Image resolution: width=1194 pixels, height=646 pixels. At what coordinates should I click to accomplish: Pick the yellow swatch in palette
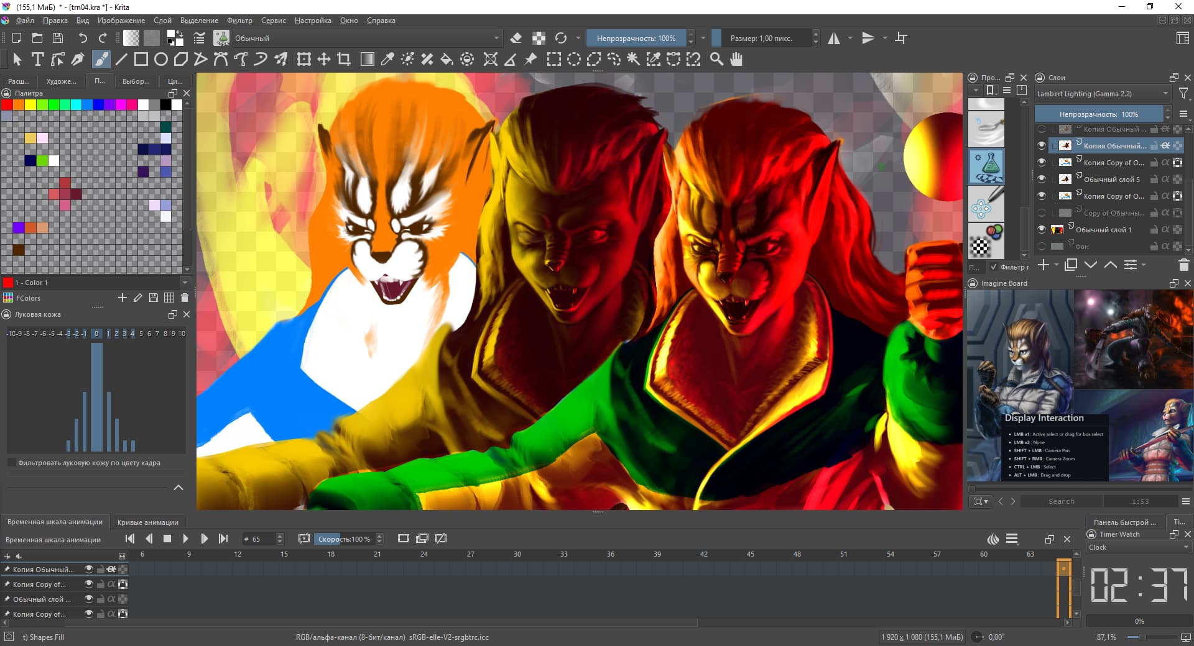click(30, 104)
